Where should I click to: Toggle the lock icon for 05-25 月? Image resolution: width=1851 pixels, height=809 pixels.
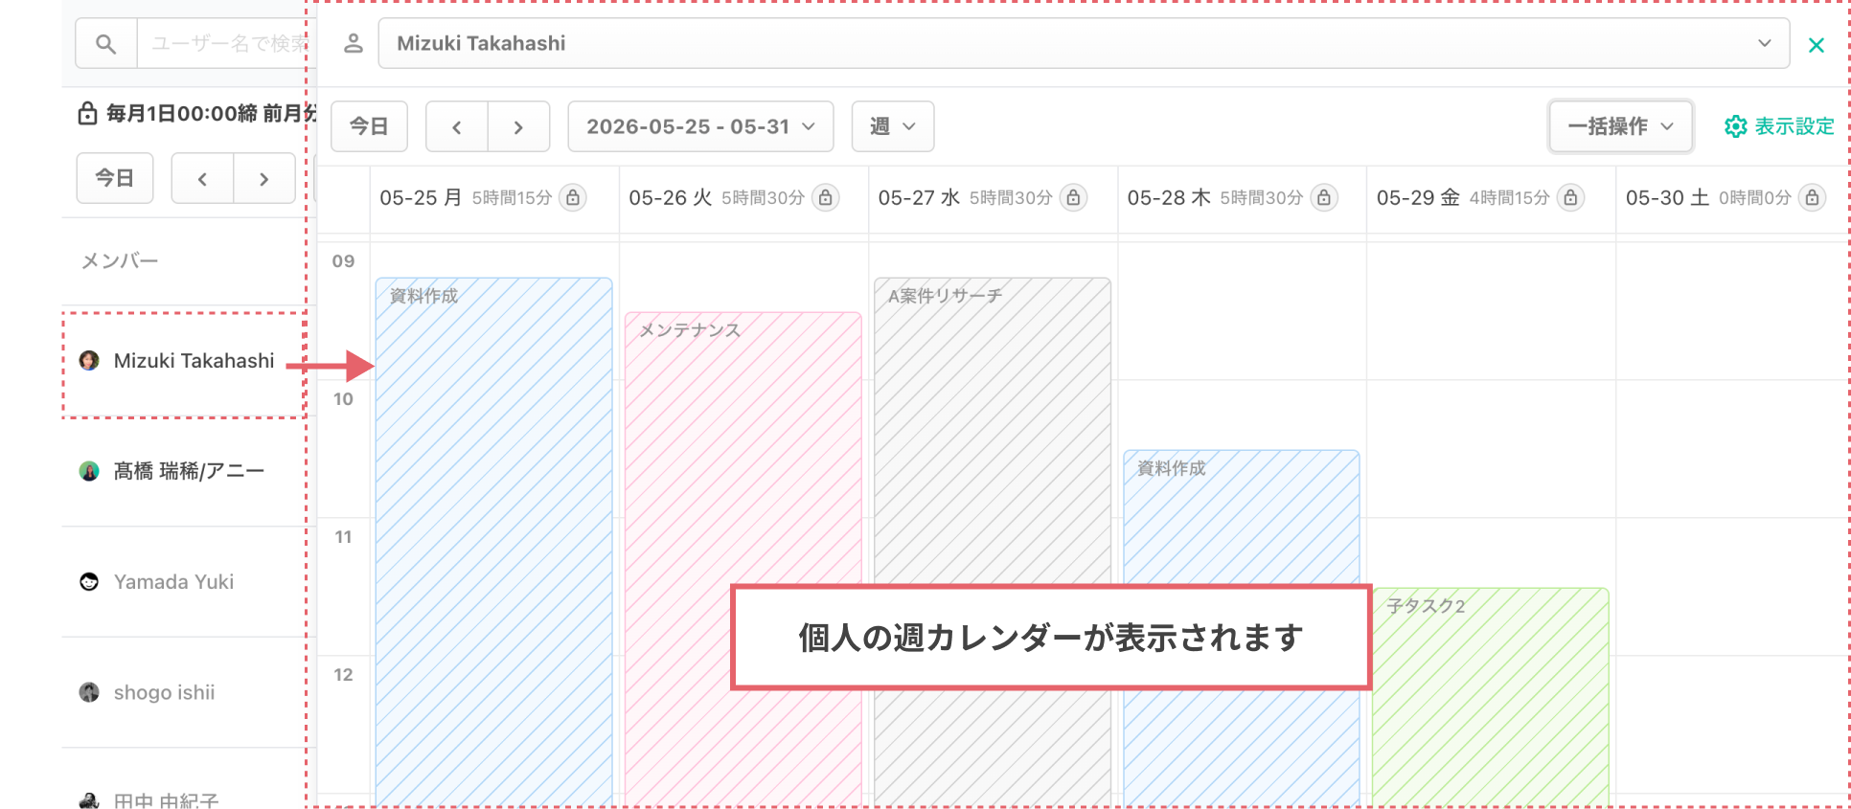(x=573, y=197)
